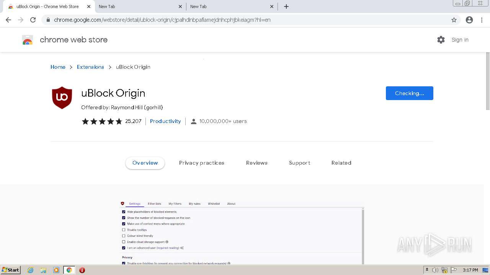Reload the current page

coord(33,20)
